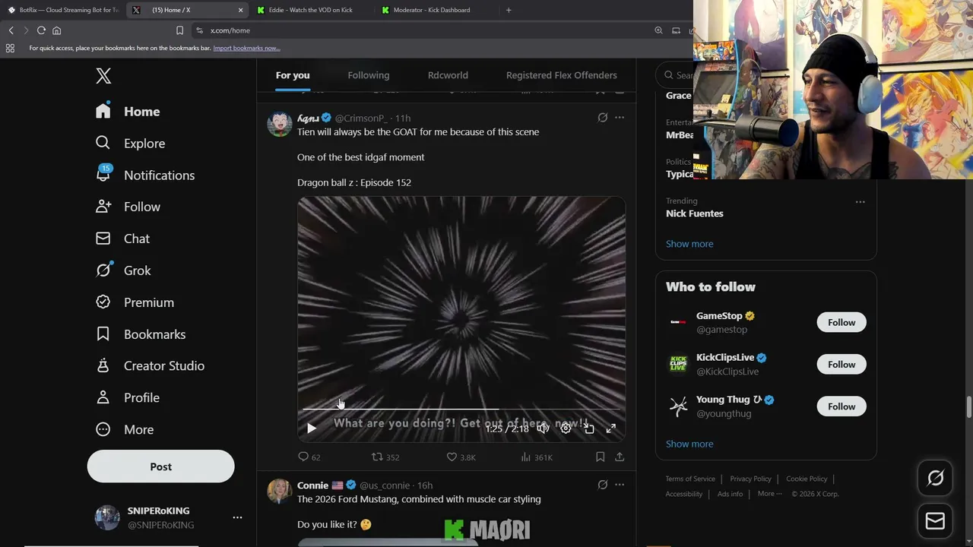Open more options on Connie post

click(x=620, y=485)
